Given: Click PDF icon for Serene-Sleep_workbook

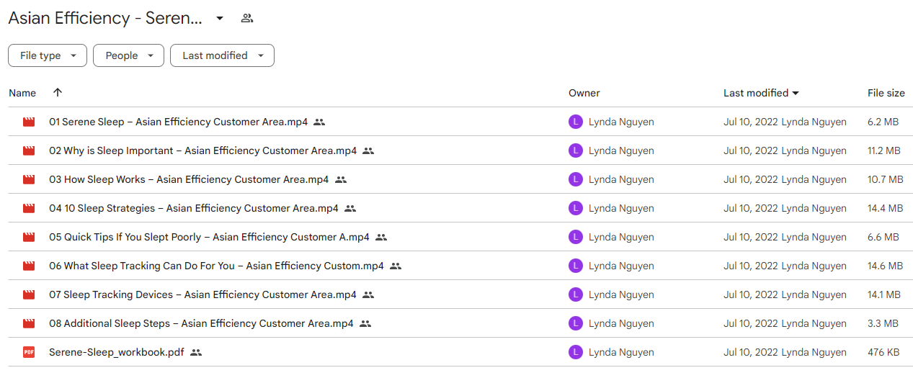Looking at the screenshot, I should click(x=29, y=353).
